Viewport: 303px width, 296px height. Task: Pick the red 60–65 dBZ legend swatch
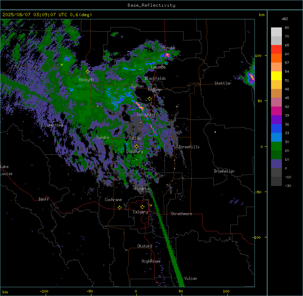coord(276,50)
